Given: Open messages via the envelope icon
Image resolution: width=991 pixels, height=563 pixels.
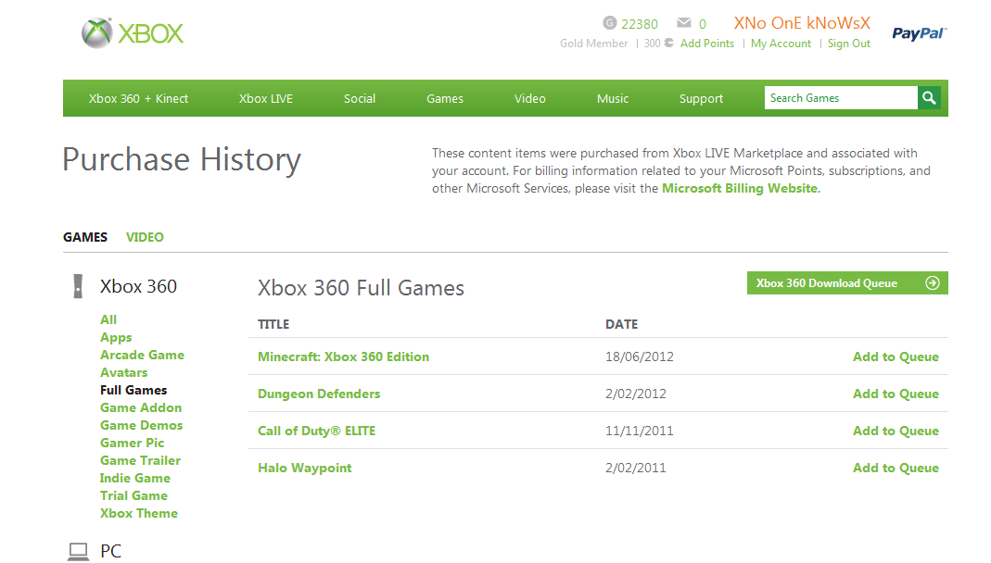Looking at the screenshot, I should tap(684, 23).
